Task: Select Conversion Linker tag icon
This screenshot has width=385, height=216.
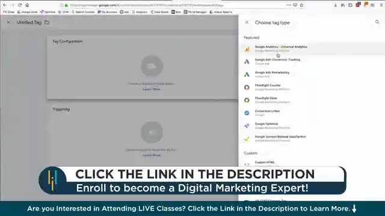Action: click(247, 113)
